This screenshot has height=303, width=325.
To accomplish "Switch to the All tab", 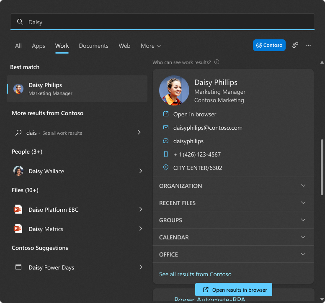I will click(x=18, y=46).
